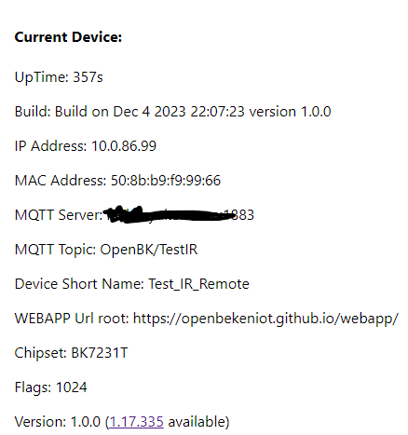Click the MAC Address 50:8b:b9:f9:99:66 value
Screen dimensions: 408x435
pos(166,181)
